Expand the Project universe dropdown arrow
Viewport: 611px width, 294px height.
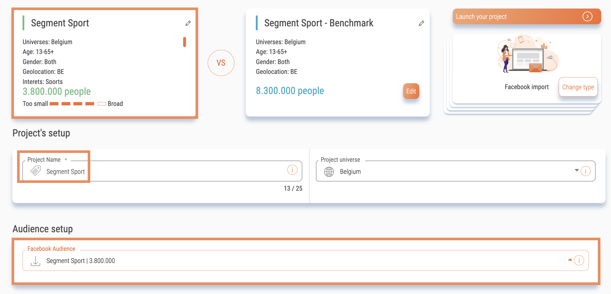(x=577, y=170)
